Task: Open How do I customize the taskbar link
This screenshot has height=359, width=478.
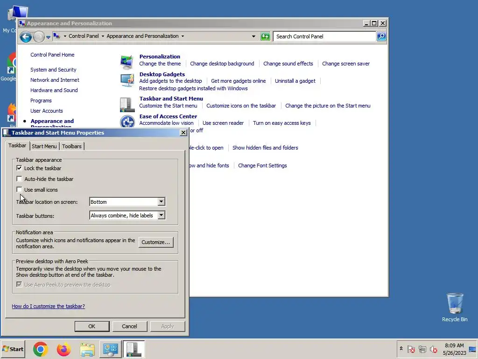Action: point(48,306)
